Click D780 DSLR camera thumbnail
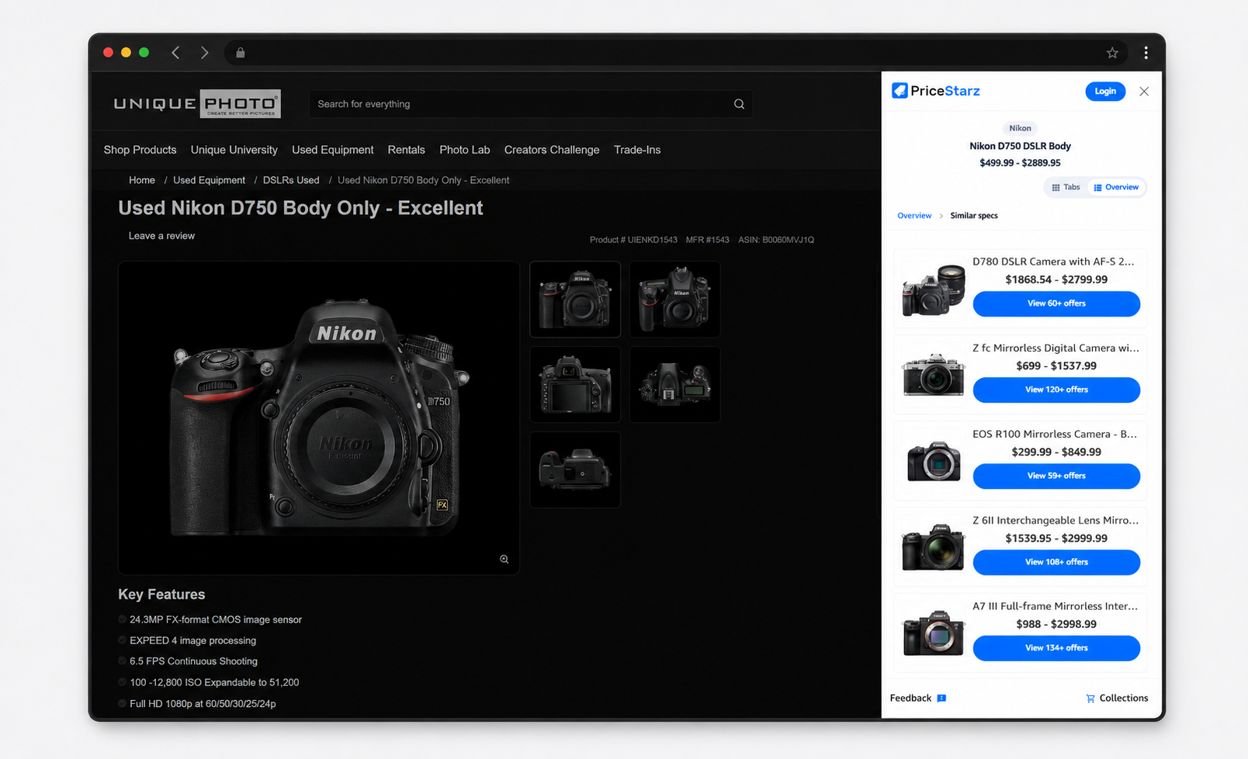1248x759 pixels. pyautogui.click(x=934, y=289)
